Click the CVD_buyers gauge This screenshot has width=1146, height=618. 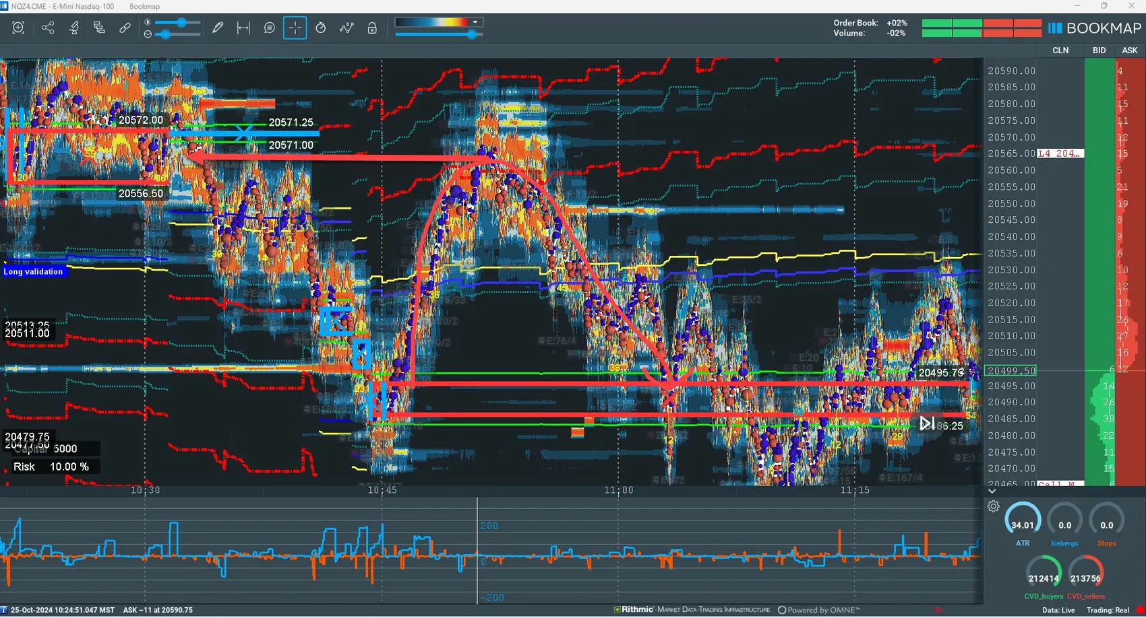(1044, 578)
